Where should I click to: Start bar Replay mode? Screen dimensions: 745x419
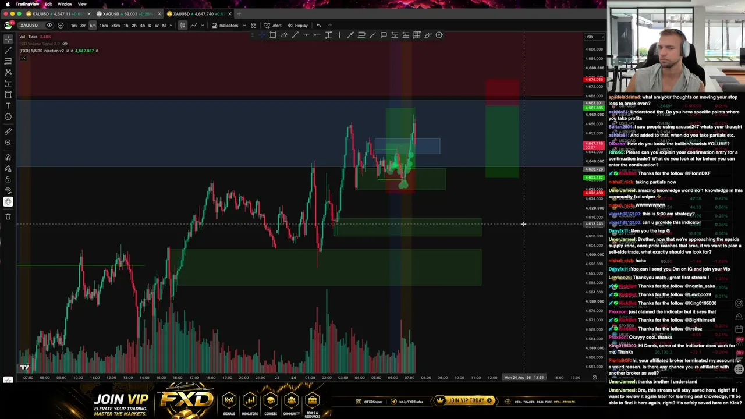[297, 26]
